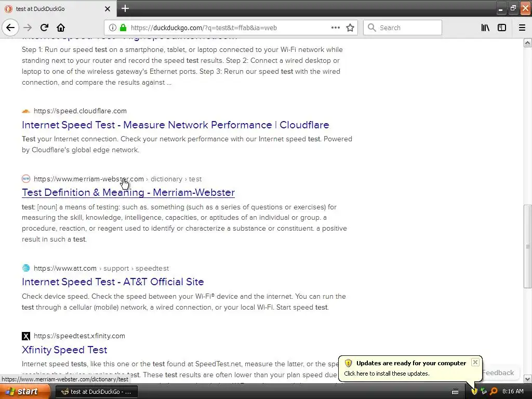The width and height of the screenshot is (532, 399).
Task: Click the vertical scrollbar thumb
Action: pyautogui.click(x=527, y=247)
